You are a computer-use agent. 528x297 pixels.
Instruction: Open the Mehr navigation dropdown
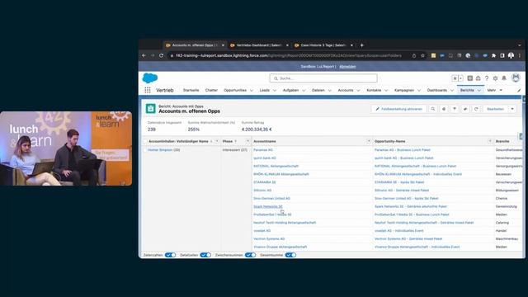[x=494, y=90]
